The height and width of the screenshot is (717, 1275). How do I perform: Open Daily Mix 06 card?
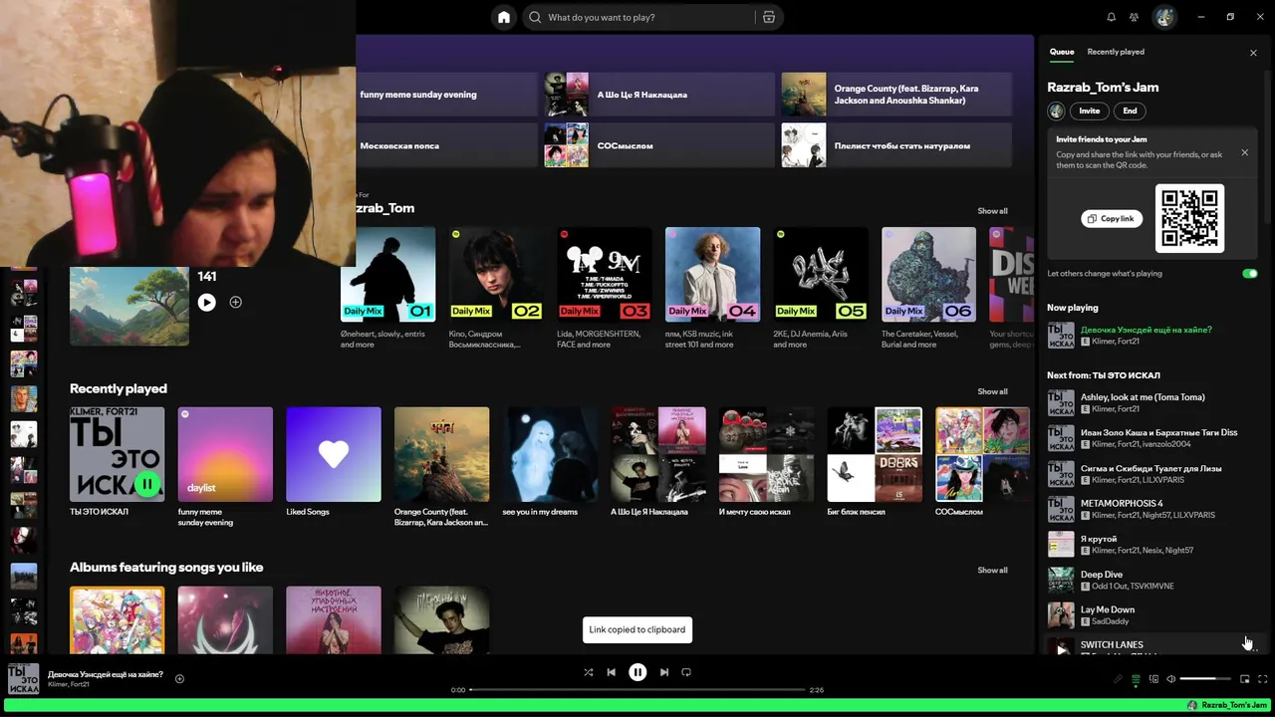point(928,288)
